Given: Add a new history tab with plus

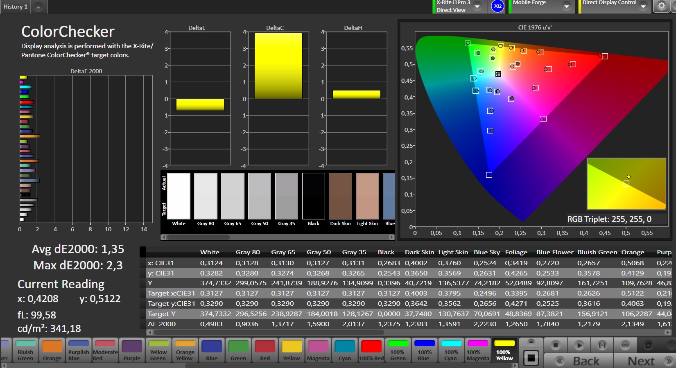Looking at the screenshot, I should (x=38, y=7).
